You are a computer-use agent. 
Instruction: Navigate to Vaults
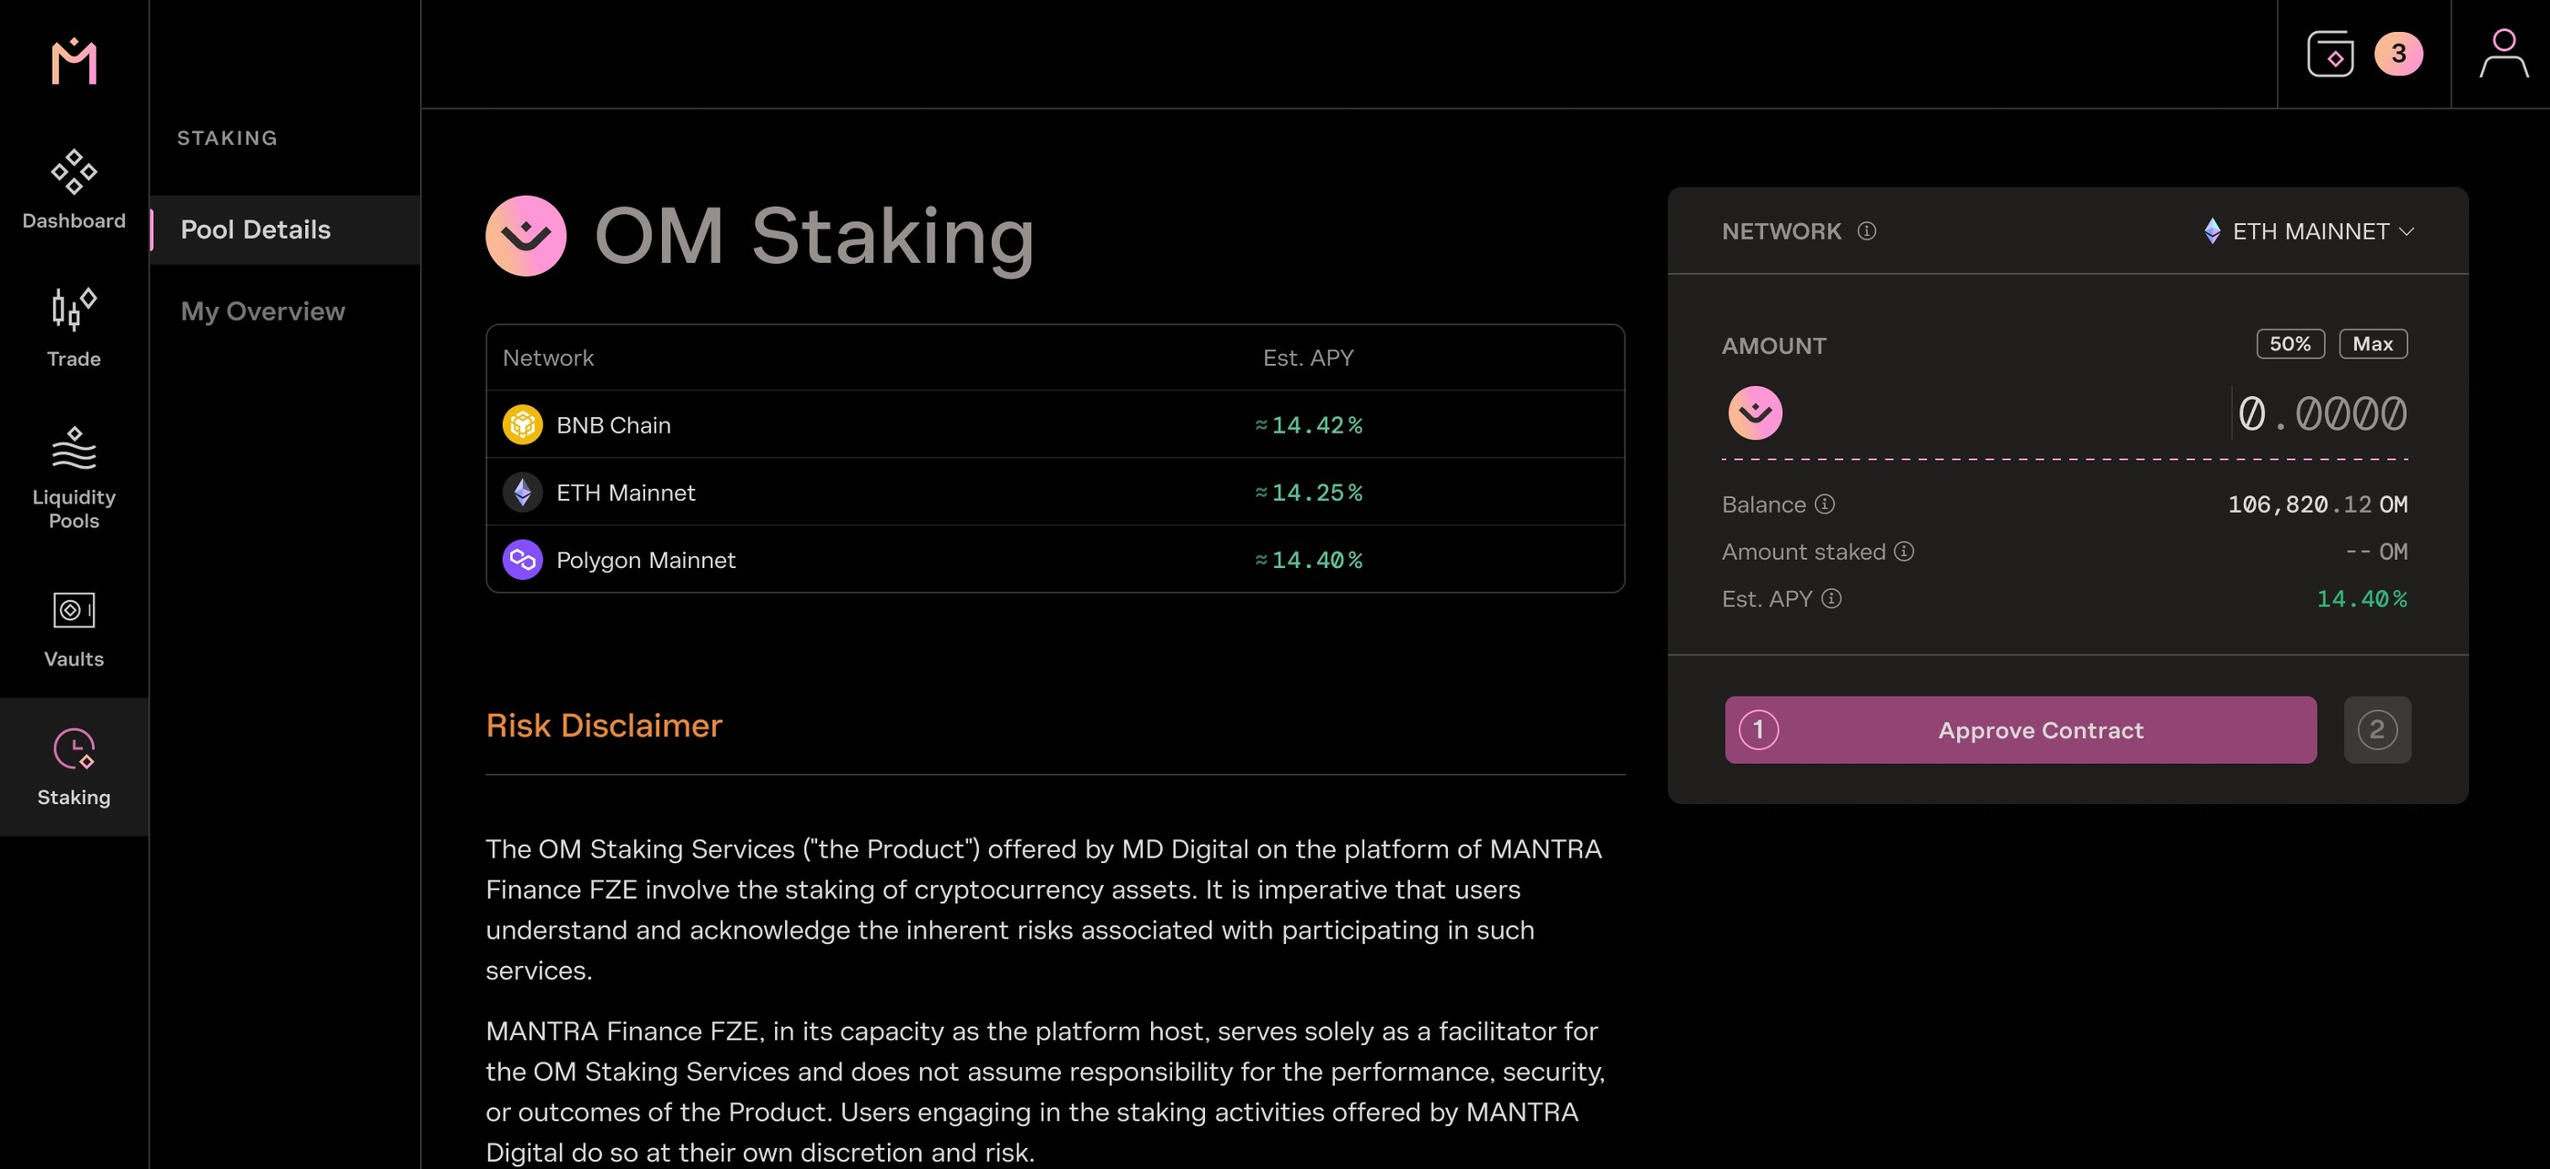pyautogui.click(x=73, y=614)
